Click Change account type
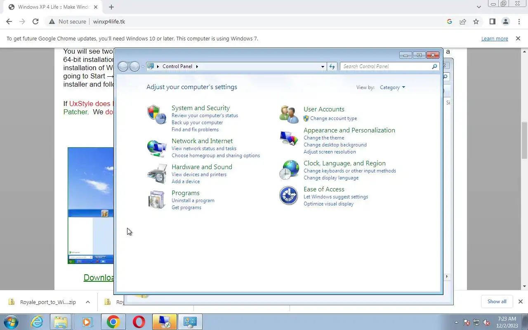 point(334,118)
